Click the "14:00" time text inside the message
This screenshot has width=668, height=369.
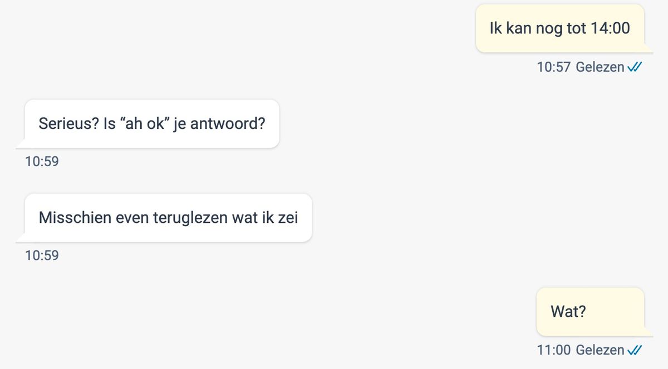pyautogui.click(x=610, y=28)
